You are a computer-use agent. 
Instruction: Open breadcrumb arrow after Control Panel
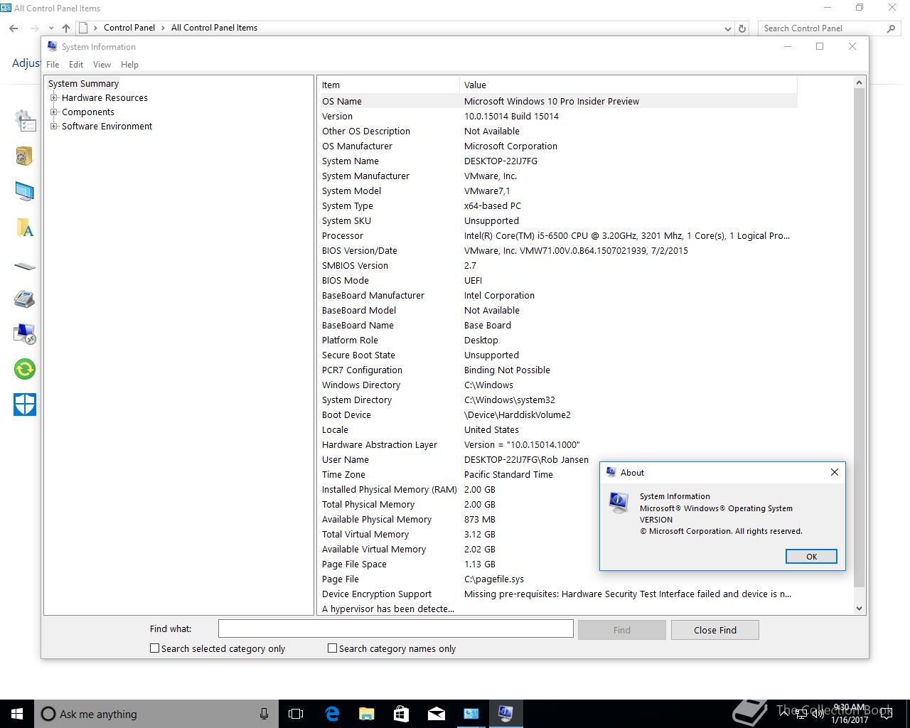click(163, 28)
